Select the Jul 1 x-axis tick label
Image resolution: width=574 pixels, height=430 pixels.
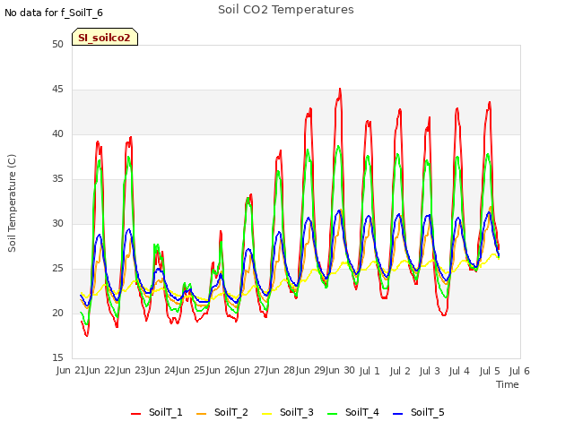coord(370,371)
